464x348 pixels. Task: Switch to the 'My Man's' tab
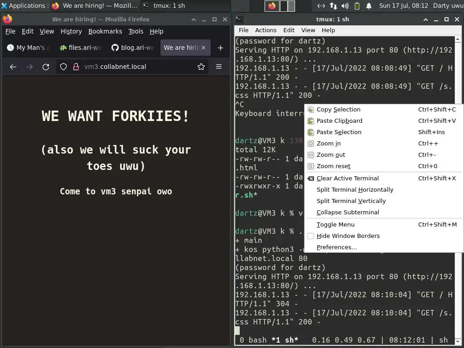[x=29, y=48]
